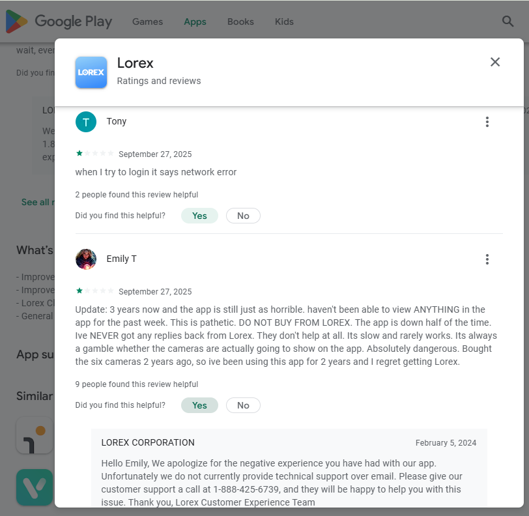The image size is (529, 516).
Task: Open more options menu for Tony's review
Action: tap(487, 122)
